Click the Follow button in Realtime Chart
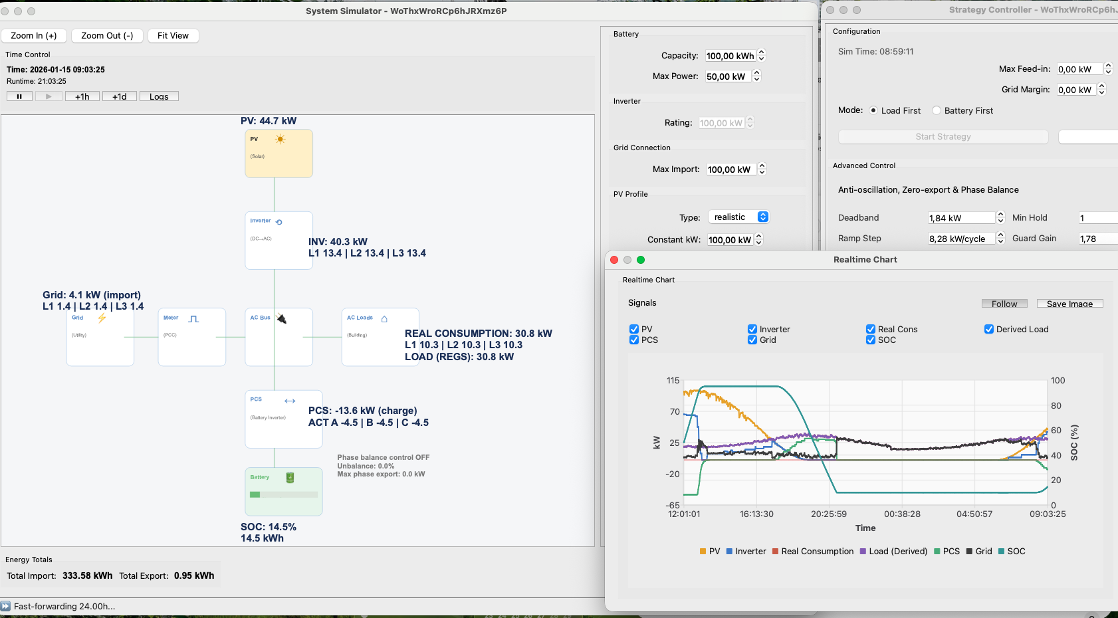 coord(1004,304)
